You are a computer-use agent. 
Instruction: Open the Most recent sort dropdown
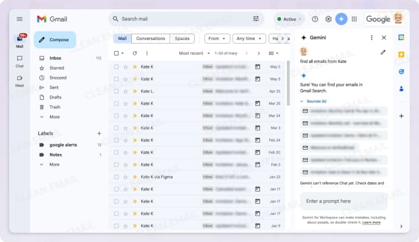pos(195,53)
